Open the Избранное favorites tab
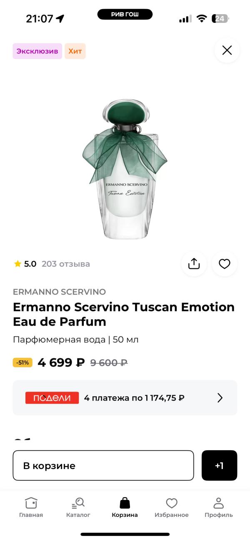The width and height of the screenshot is (250, 541). click(x=171, y=508)
